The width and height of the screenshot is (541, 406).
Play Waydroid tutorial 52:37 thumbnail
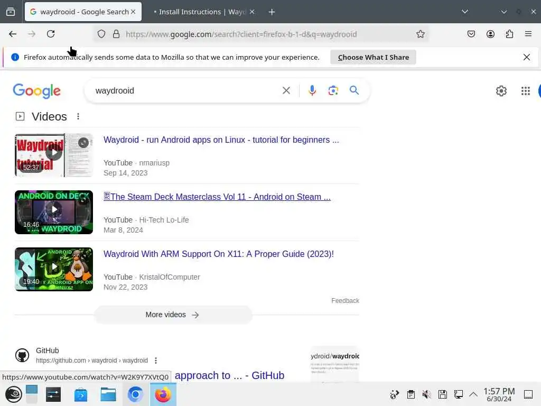click(x=54, y=155)
